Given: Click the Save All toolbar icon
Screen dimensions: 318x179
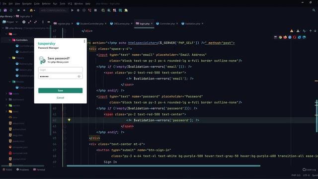Looking at the screenshot, I should (x=5, y=10).
